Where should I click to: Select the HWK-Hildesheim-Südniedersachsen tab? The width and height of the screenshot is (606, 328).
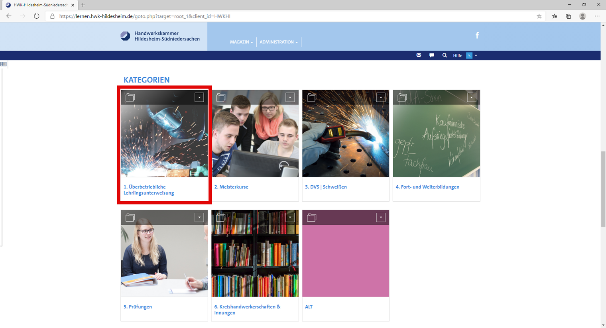click(39, 5)
